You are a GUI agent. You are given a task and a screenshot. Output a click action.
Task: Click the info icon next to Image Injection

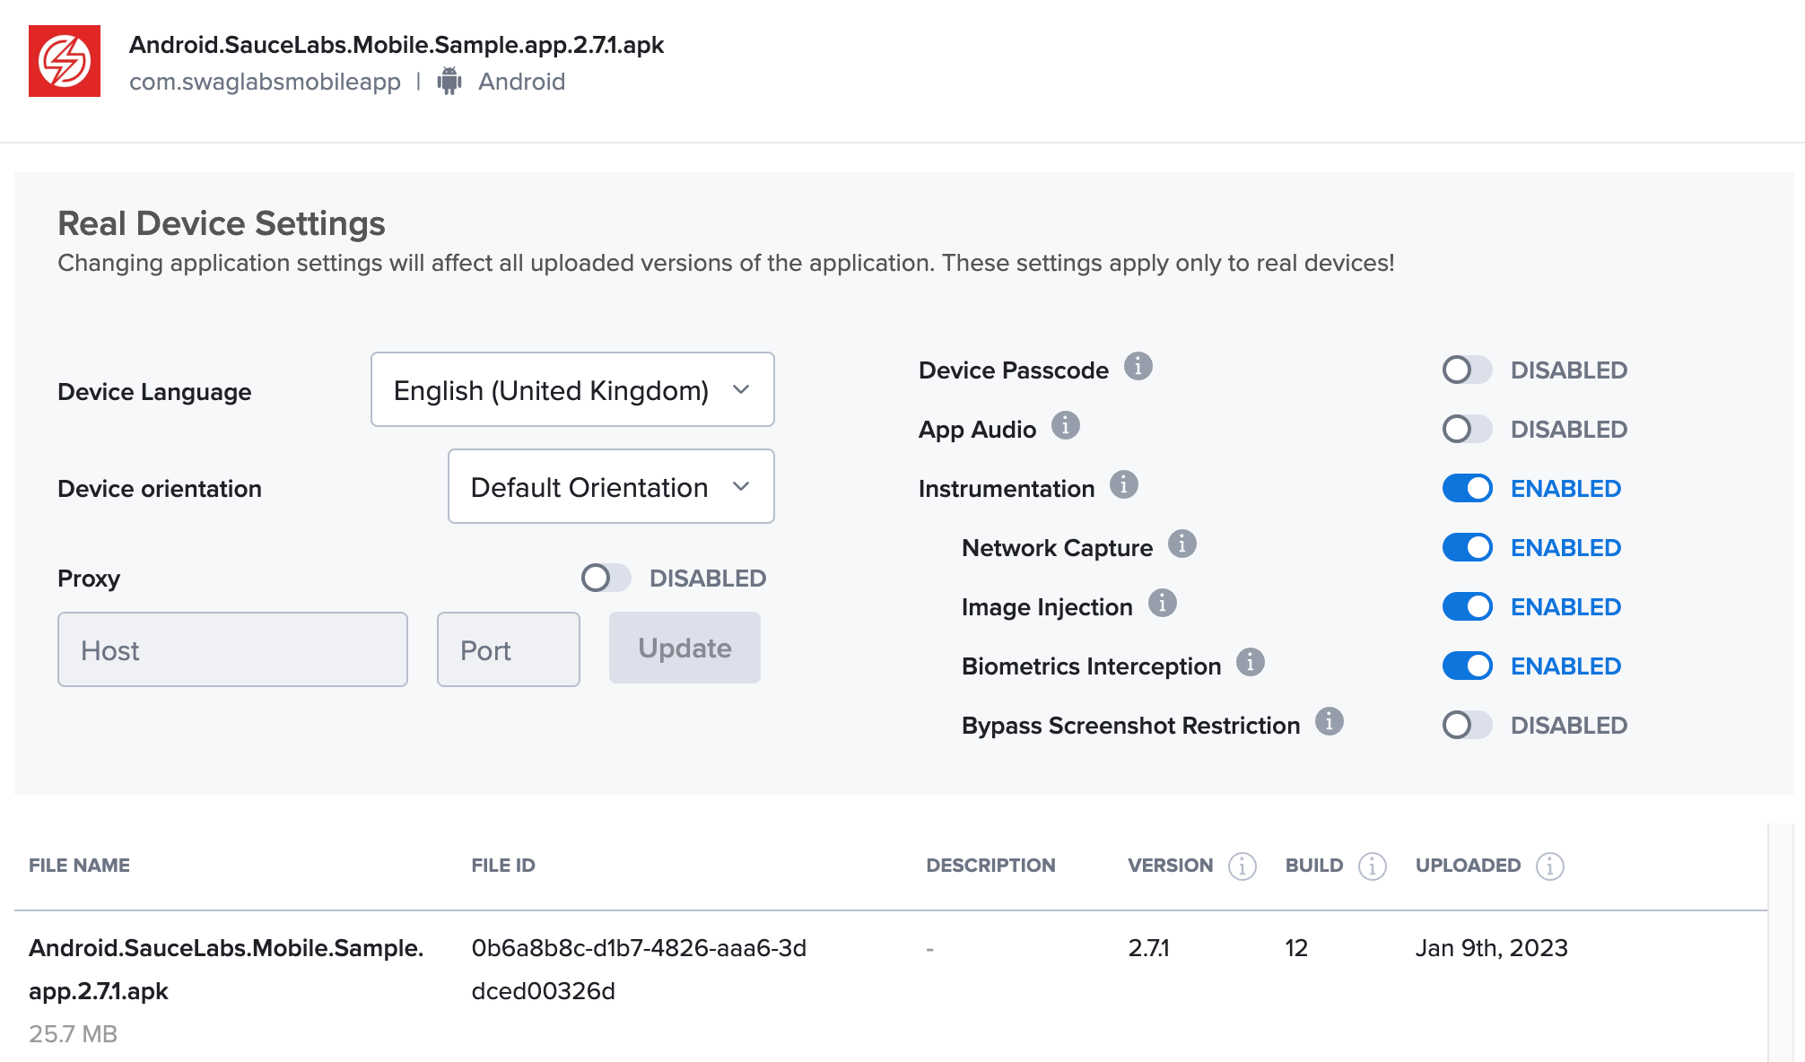1163,605
